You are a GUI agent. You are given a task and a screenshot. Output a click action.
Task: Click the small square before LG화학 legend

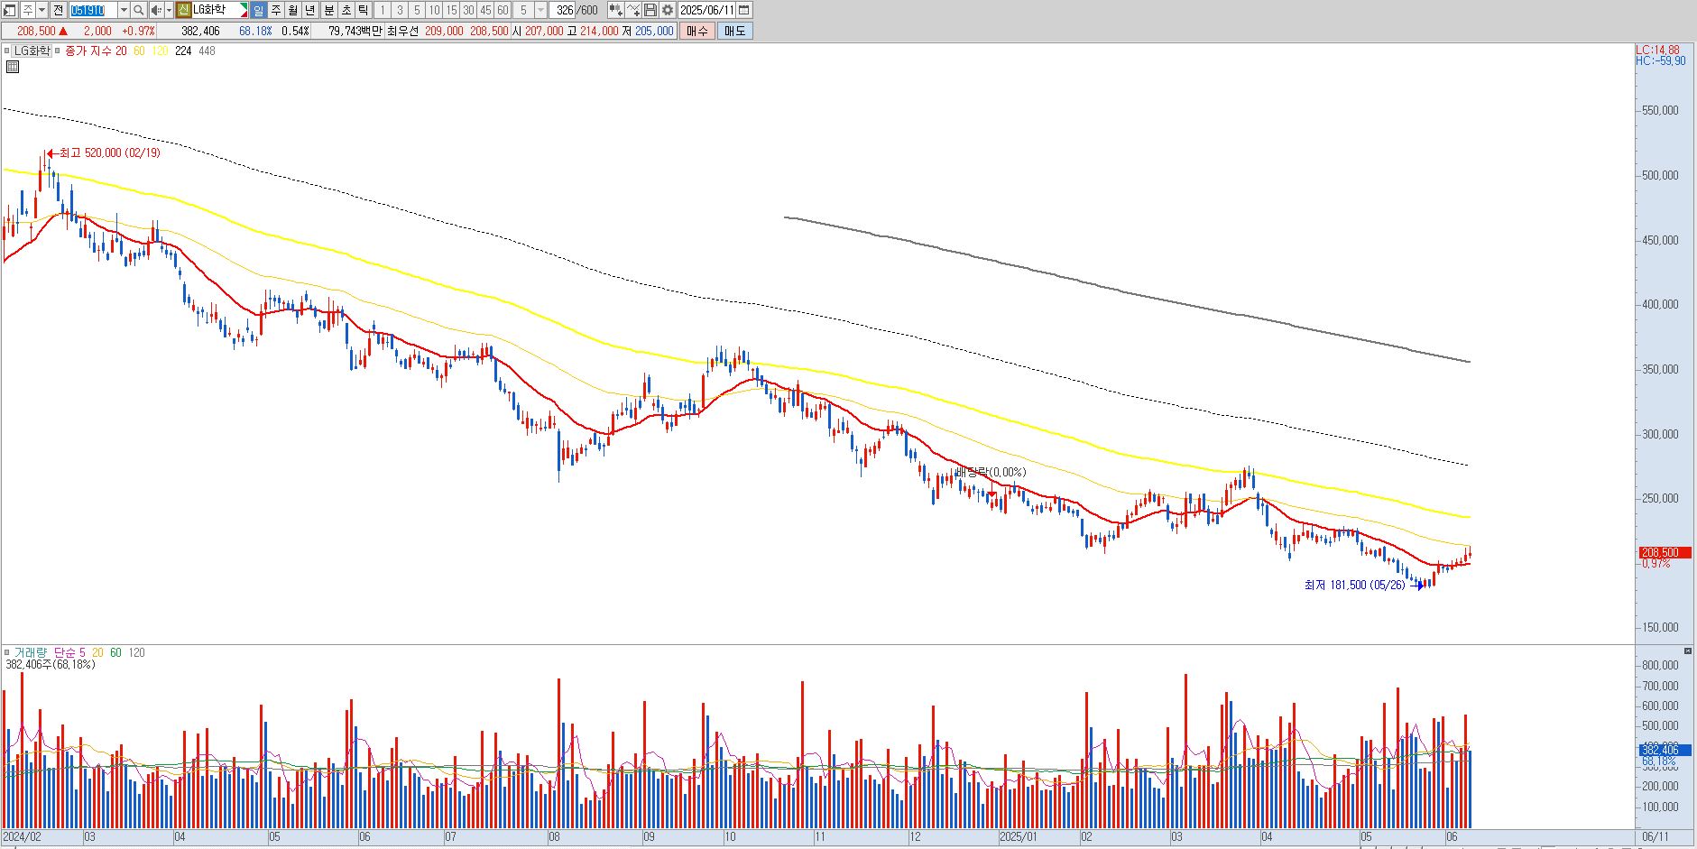click(x=7, y=51)
